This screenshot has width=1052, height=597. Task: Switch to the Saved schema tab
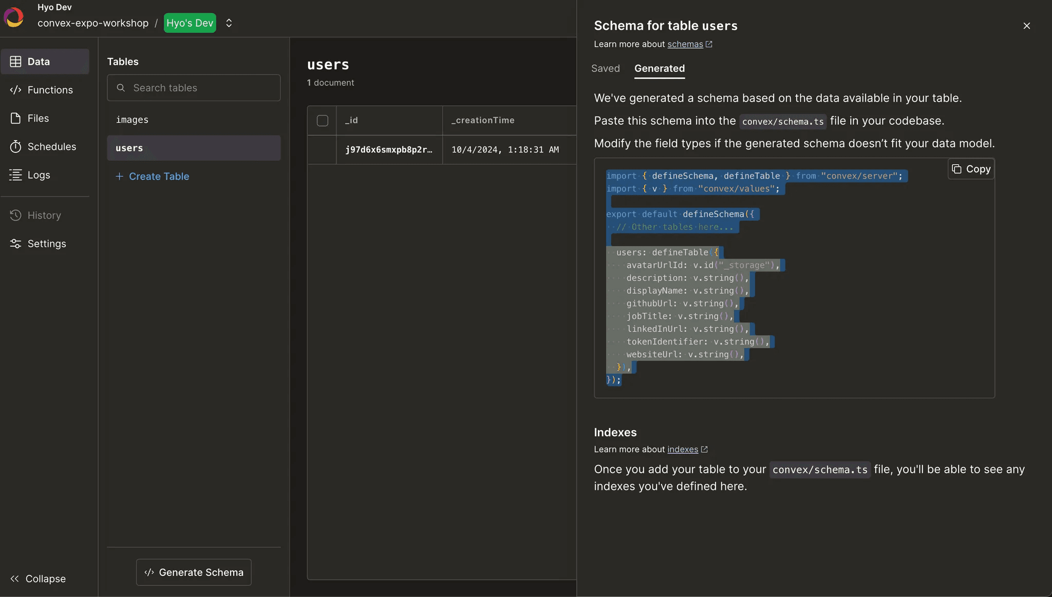605,68
